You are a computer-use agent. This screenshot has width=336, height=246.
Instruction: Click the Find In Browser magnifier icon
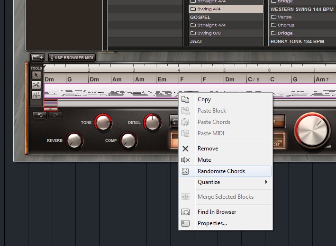pos(185,212)
